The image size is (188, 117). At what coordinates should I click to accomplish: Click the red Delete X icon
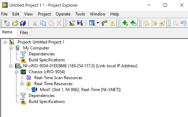pos(59,23)
